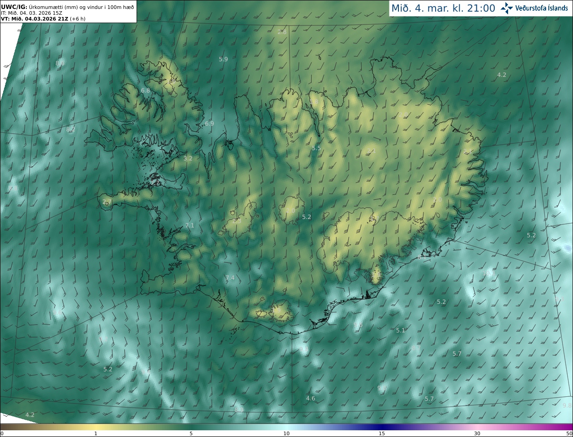Screen dimensions: 573x437
Task: Click the 'Veðurstofa Íslands' name text
Action: (x=542, y=8)
